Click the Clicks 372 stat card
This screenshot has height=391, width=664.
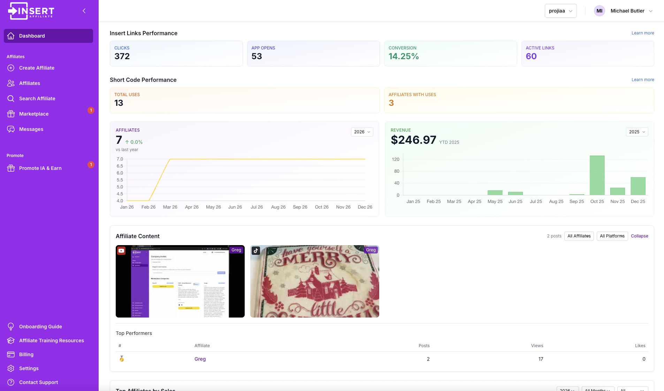pyautogui.click(x=176, y=54)
